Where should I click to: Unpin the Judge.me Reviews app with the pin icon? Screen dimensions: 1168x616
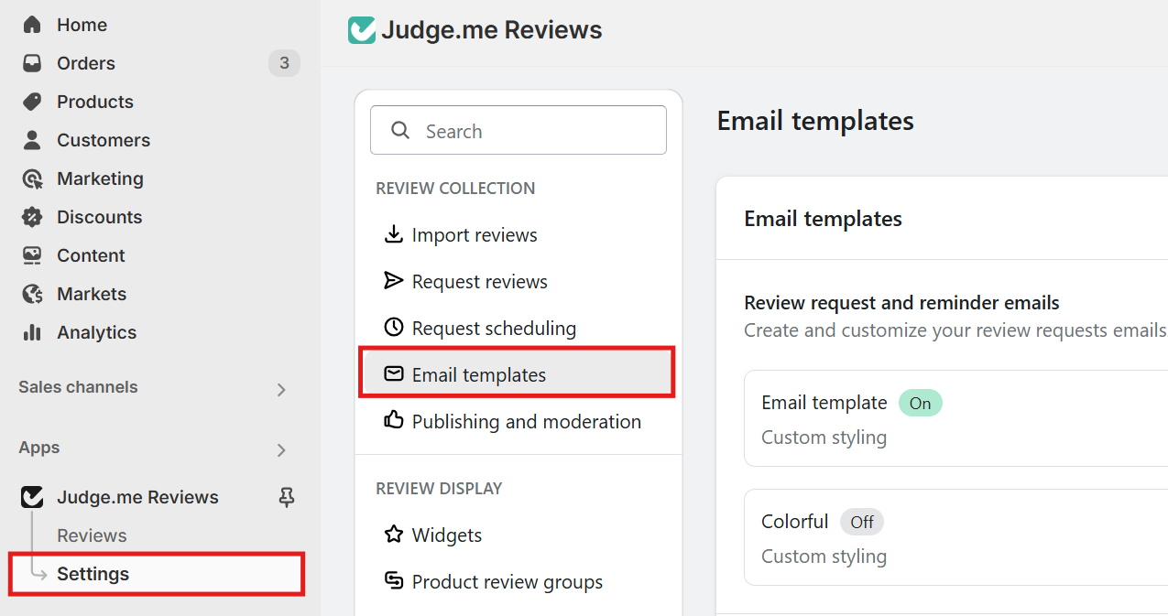coord(287,497)
